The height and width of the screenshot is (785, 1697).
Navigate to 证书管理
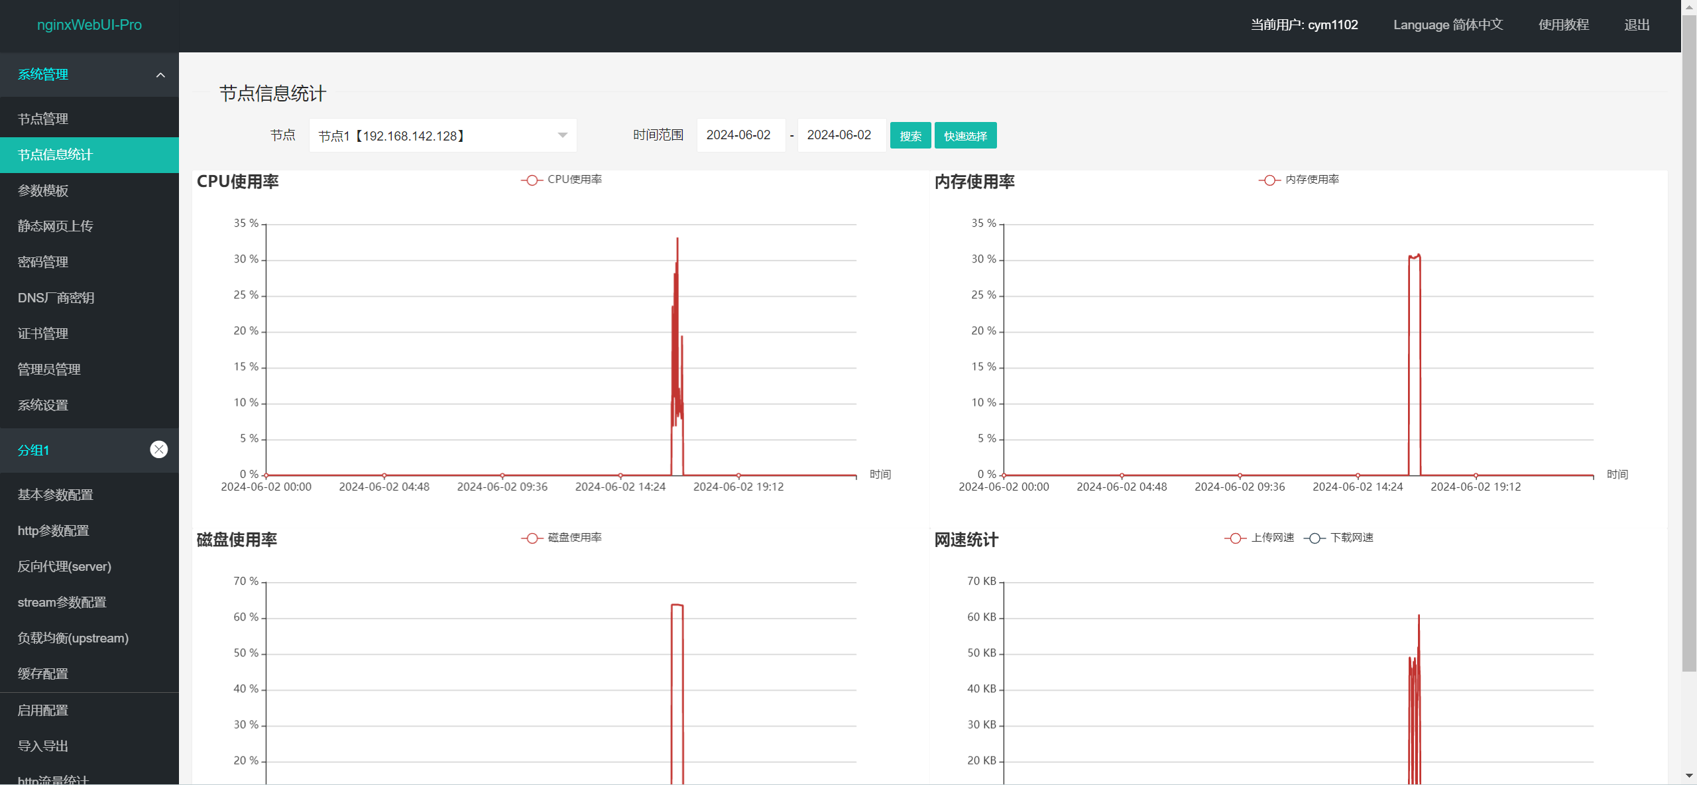89,333
